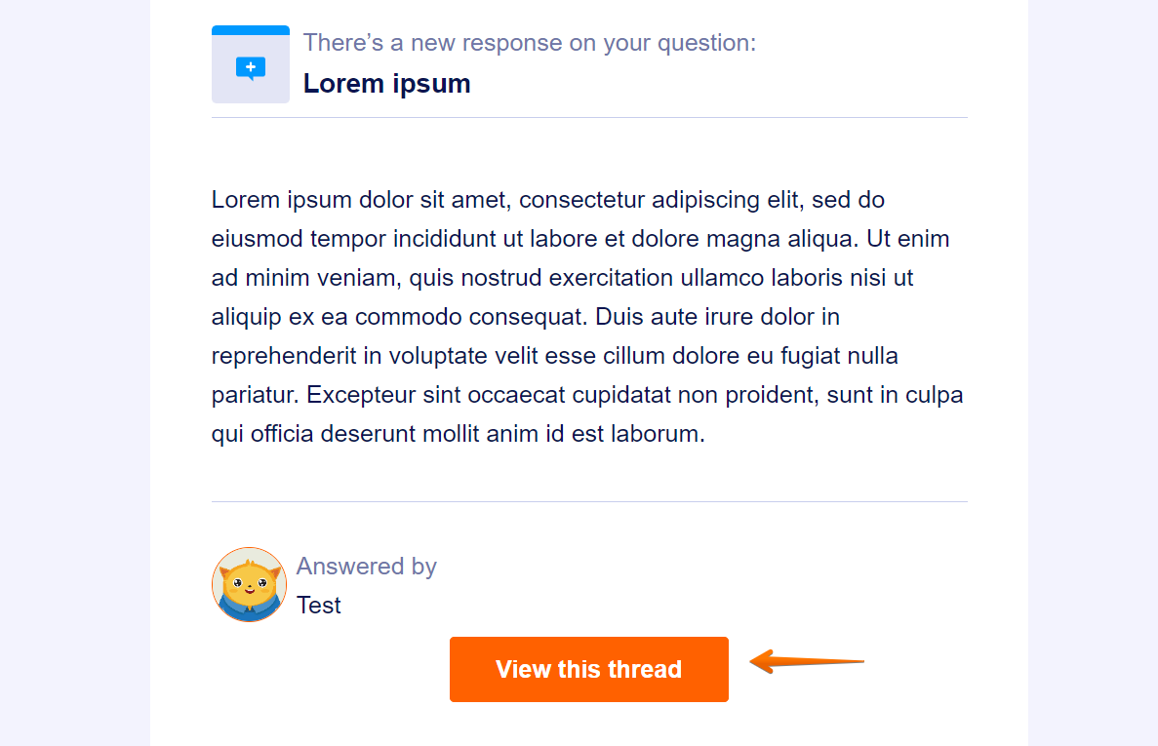Screen dimensions: 1158x746
Task: Click the Answered by label
Action: click(366, 567)
